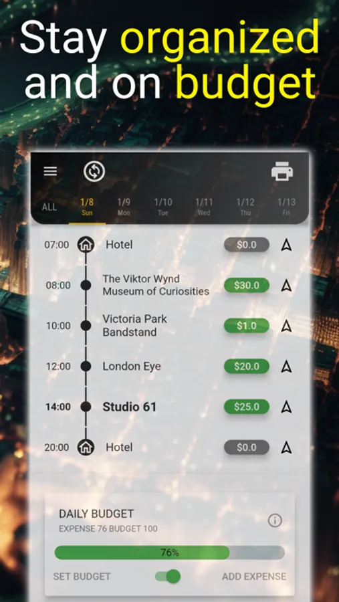Open the 1/11 Wed tab

(204, 207)
